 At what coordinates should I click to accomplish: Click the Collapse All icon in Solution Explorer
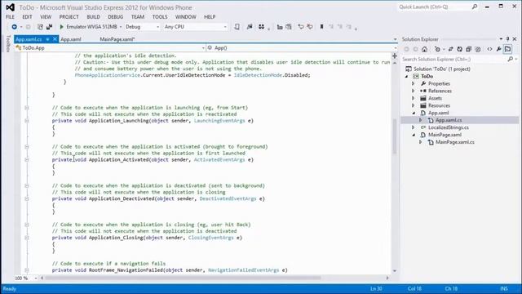click(x=469, y=49)
